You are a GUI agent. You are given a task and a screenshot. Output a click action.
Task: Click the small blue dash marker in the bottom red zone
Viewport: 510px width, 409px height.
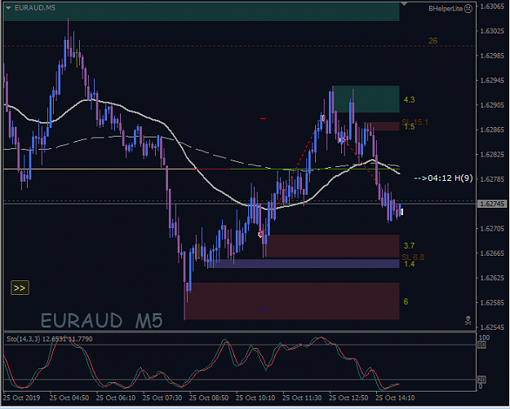click(263, 310)
